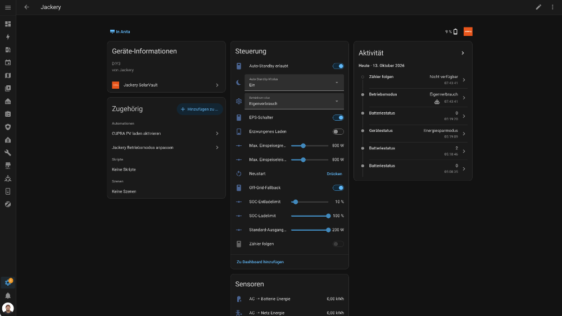Click the Erzwungenes Laden device icon
This screenshot has width=562, height=316.
[x=239, y=132]
